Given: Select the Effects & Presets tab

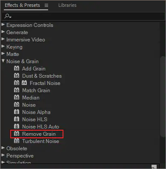Looking at the screenshot, I should [x=22, y=5].
